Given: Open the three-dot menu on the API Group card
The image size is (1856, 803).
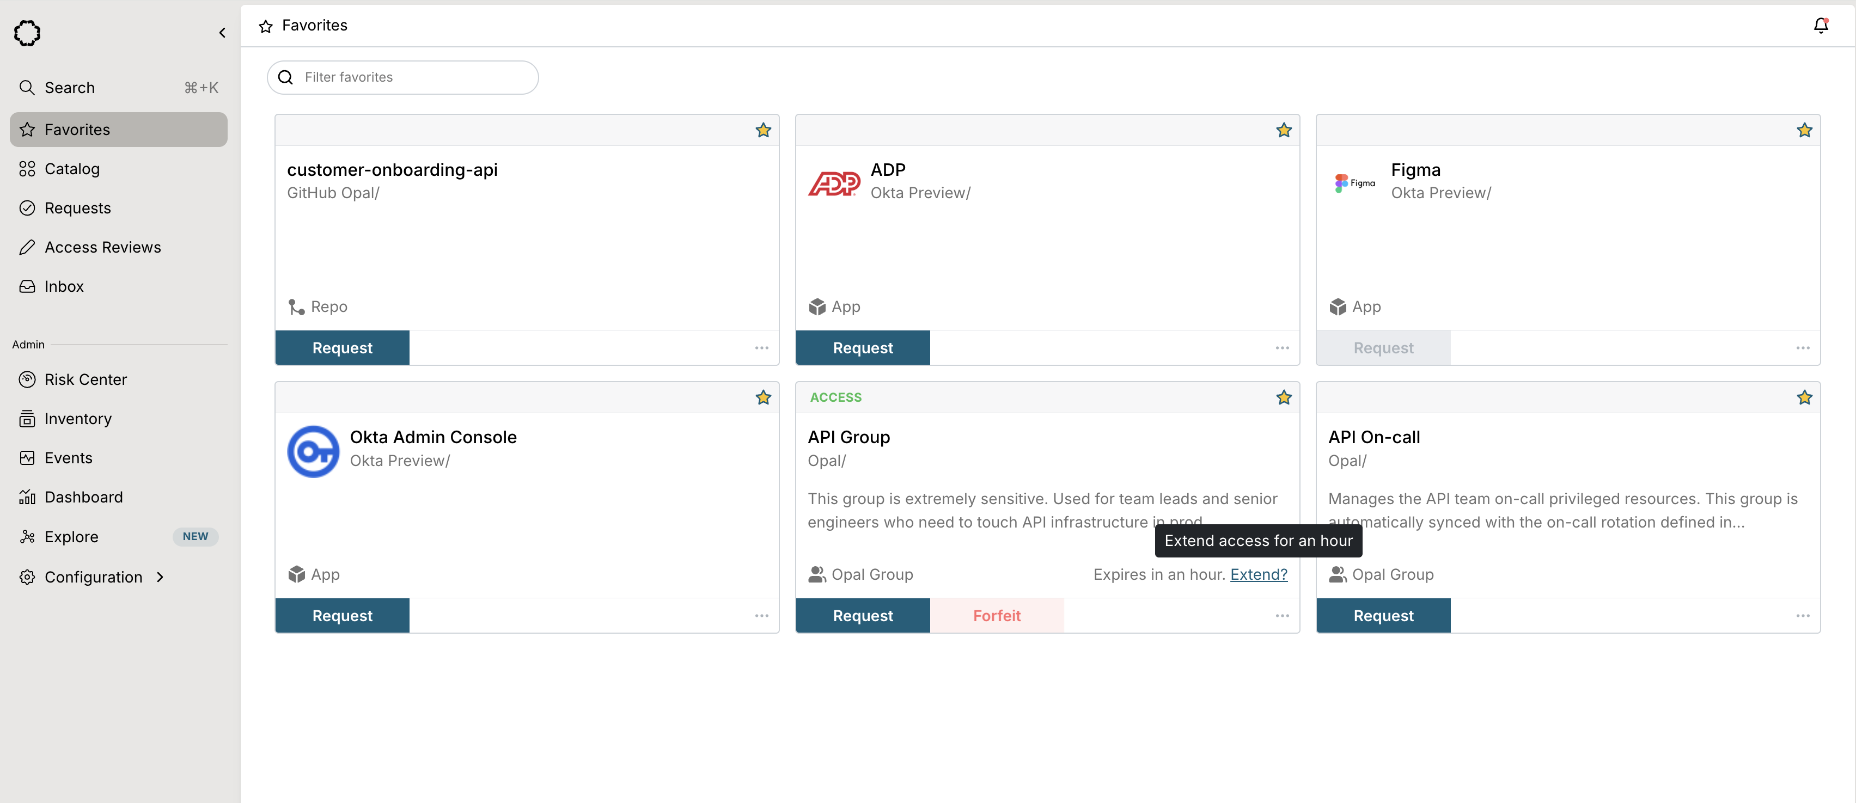Looking at the screenshot, I should pos(1282,616).
